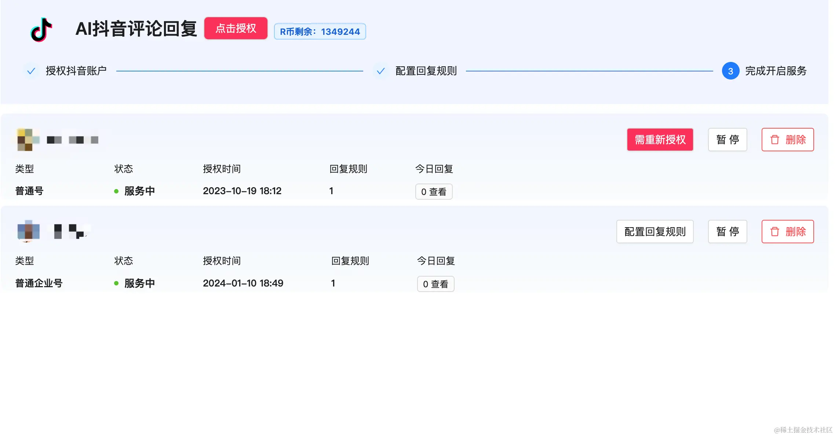835x436 pixels.
Task: Pause the 普通企业号 account with 暂停
Action: [x=727, y=232]
